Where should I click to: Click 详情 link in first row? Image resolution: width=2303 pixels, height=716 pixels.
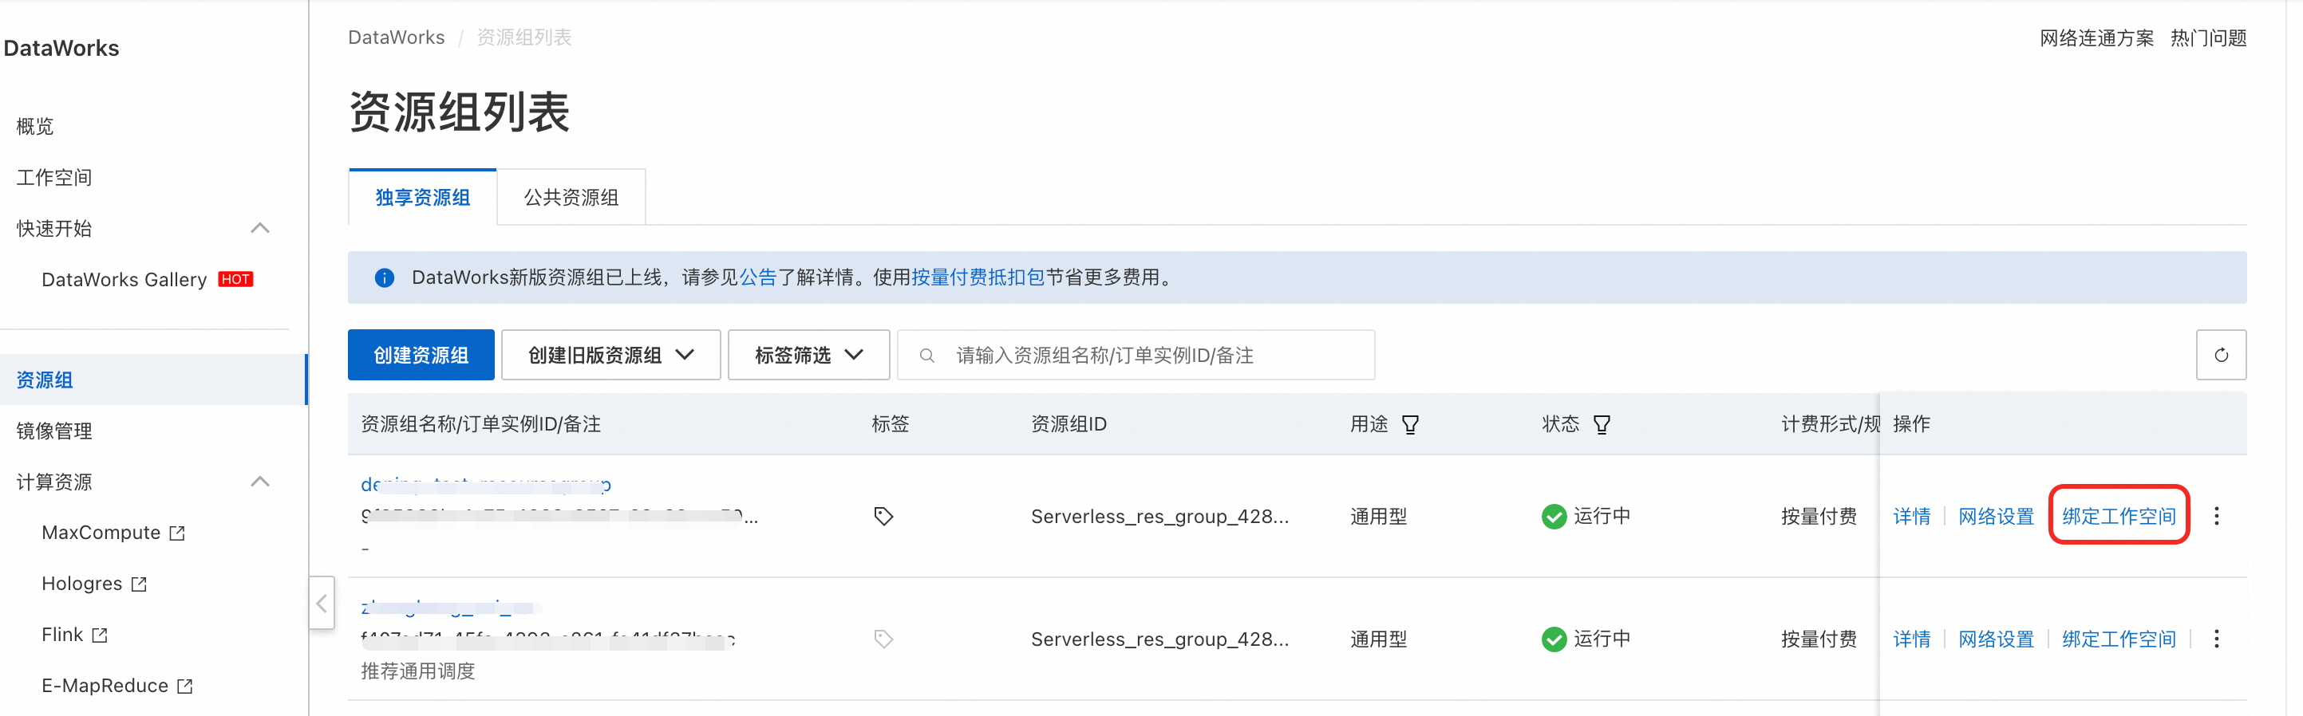click(x=1911, y=516)
